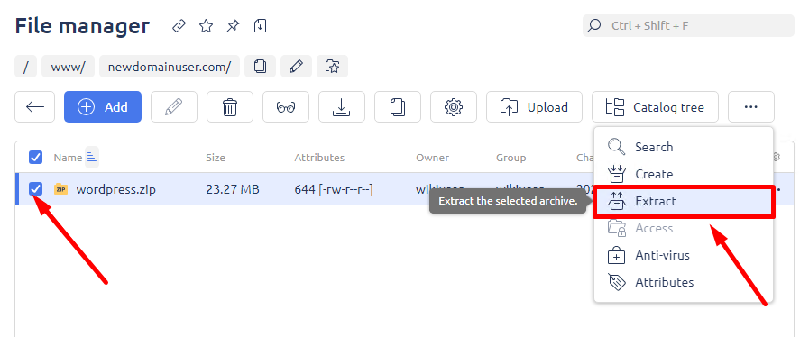Screen dimensions: 809x337
Task: Open the three-dots more actions menu
Action: tap(750, 106)
